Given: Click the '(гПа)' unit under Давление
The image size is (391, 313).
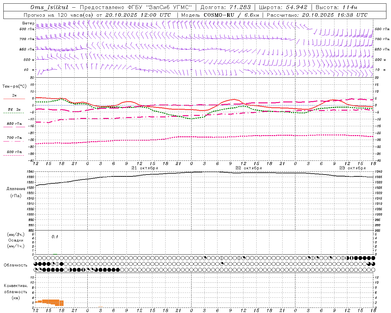Looking at the screenshot, I should pos(16,196).
